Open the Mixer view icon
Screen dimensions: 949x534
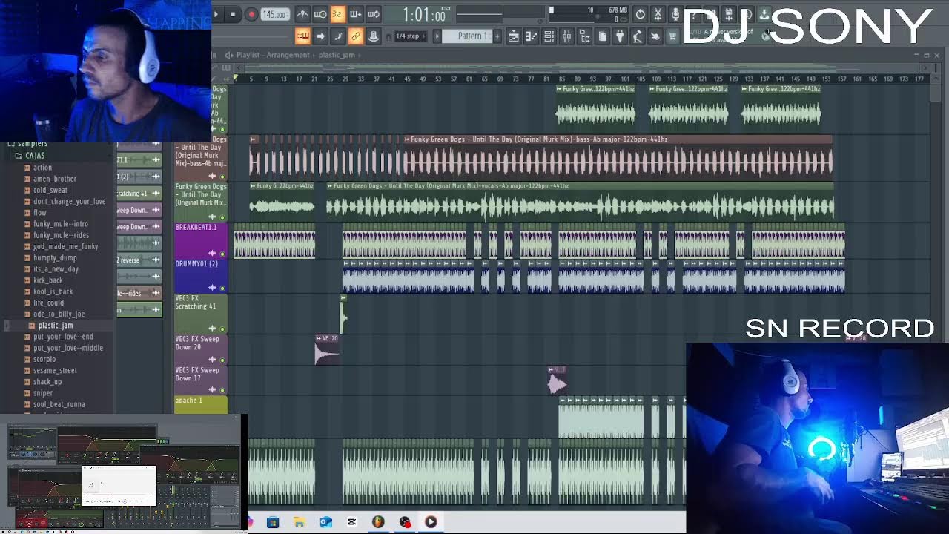click(x=566, y=36)
